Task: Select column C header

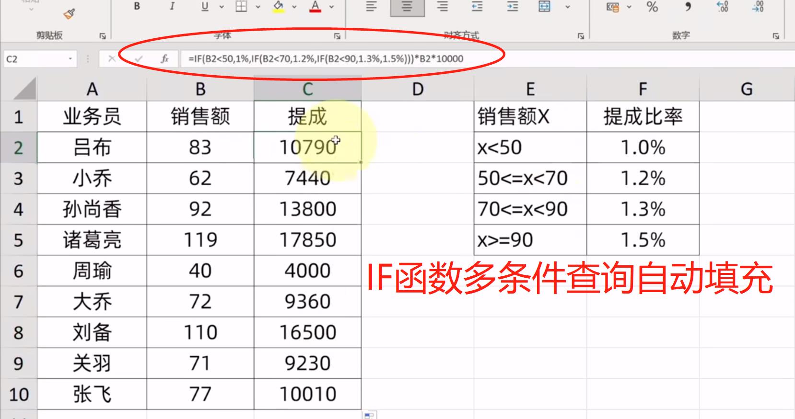Action: tap(308, 89)
